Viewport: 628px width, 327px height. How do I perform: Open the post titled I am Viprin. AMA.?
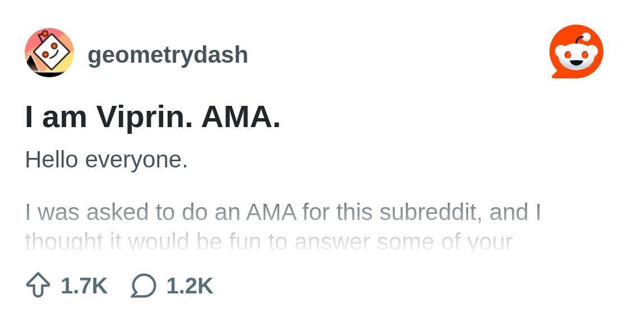tap(153, 117)
